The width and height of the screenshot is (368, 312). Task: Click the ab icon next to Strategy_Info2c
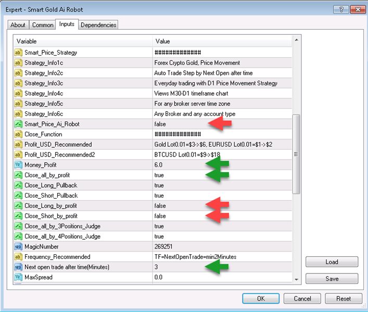point(18,73)
